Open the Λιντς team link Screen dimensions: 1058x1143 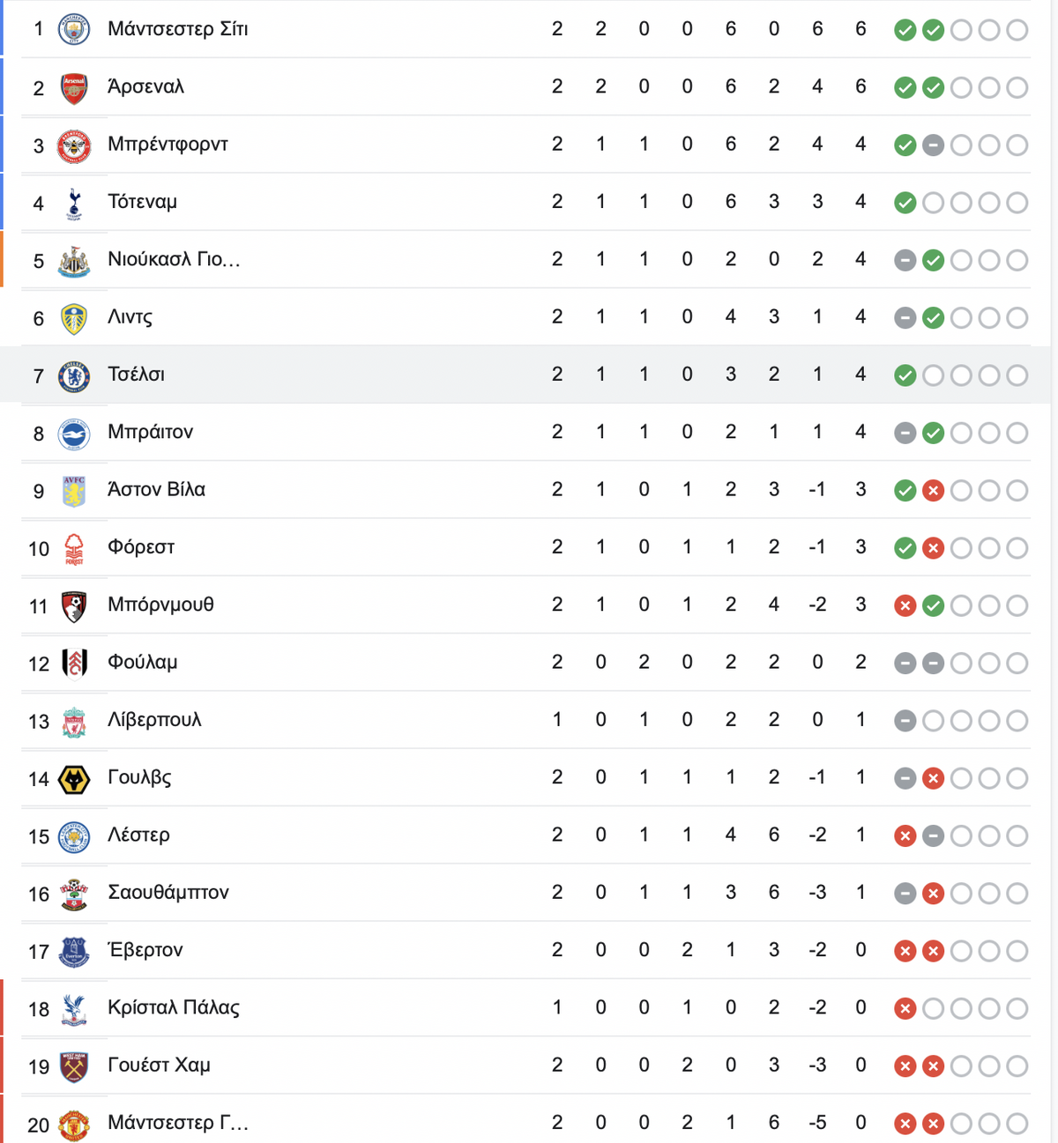point(130,317)
